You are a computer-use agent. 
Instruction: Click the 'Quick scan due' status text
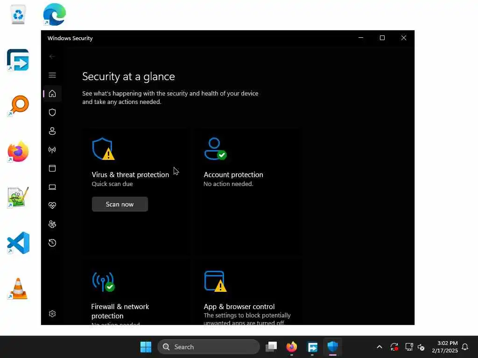tap(112, 184)
